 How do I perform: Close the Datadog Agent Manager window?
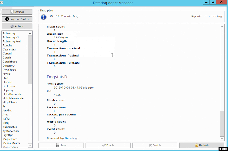click(222, 2)
